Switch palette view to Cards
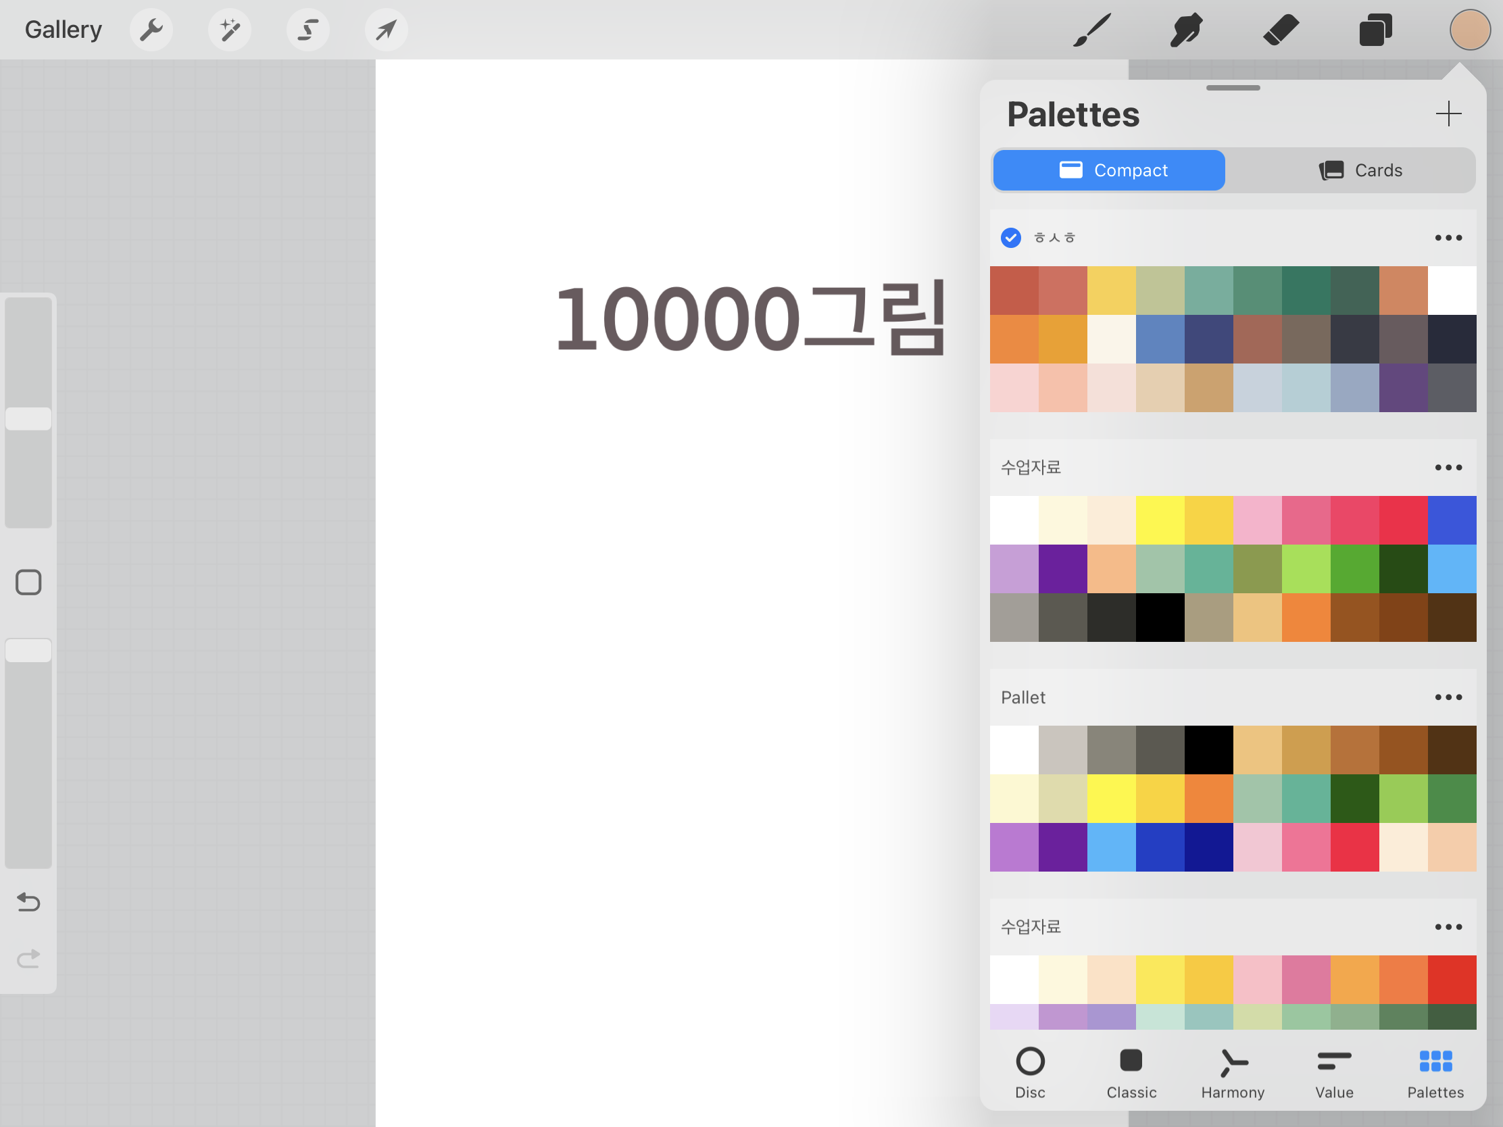This screenshot has height=1127, width=1503. point(1360,170)
